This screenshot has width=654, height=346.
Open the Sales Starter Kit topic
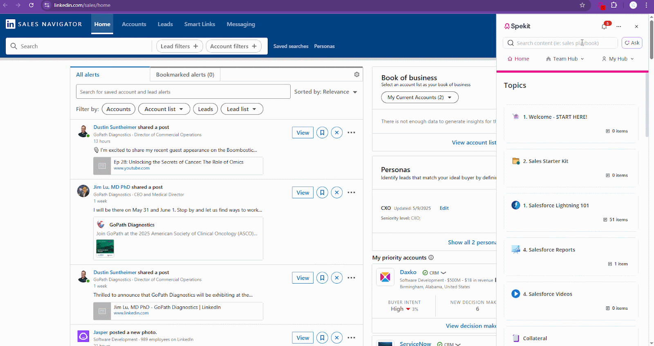571,168
